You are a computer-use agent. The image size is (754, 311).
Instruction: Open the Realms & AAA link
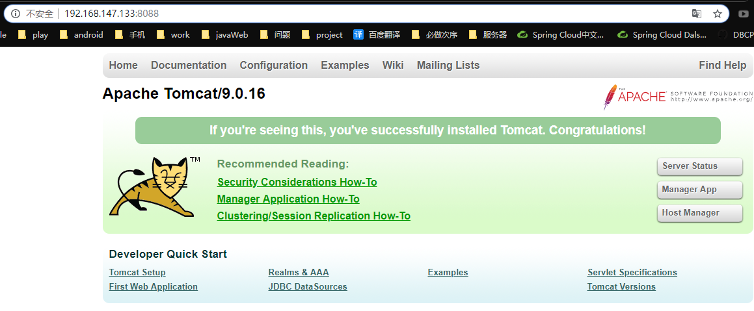click(x=299, y=273)
